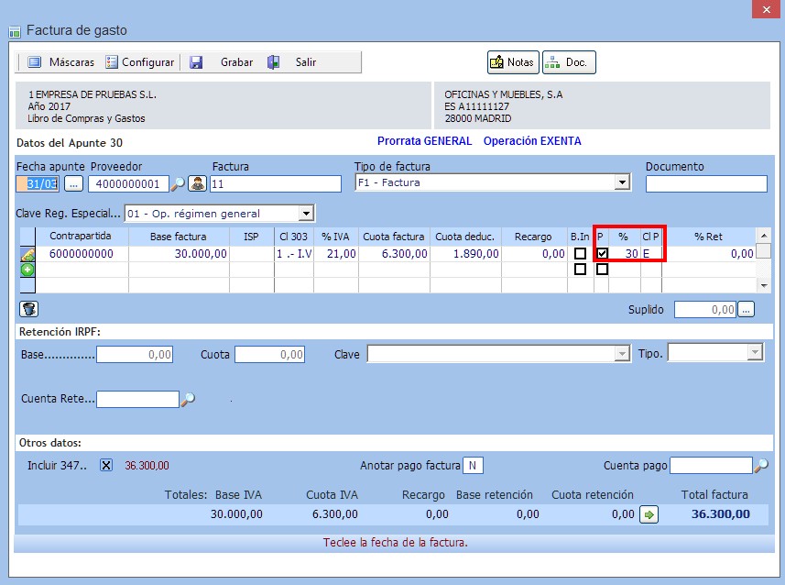Viewport: 785px width, 585px height.
Task: Toggle the P checkbox in second row
Action: [603, 270]
